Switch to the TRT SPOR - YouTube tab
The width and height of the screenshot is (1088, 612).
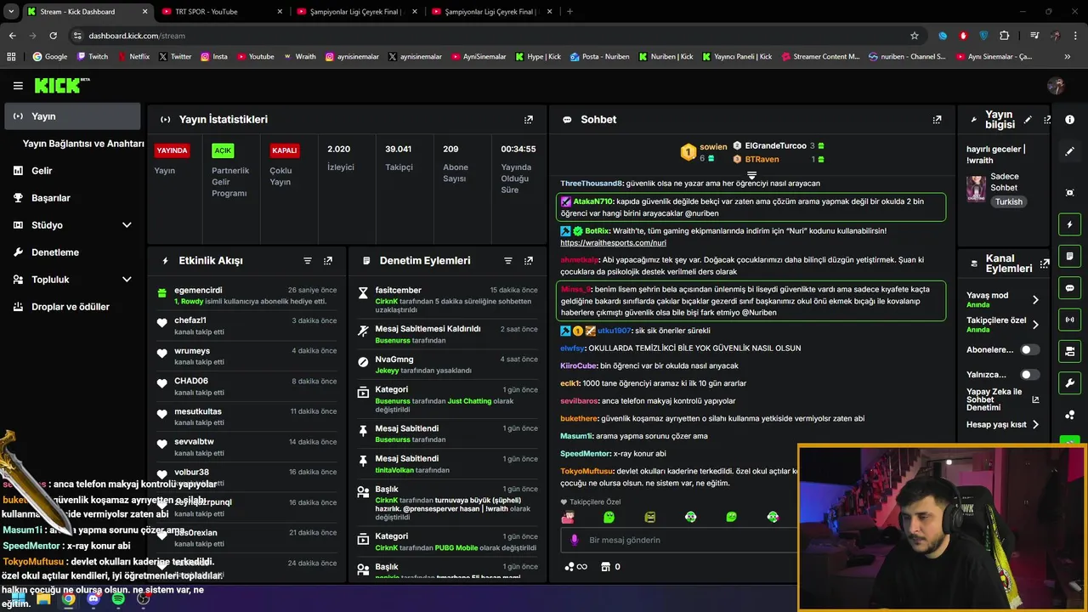click(221, 12)
